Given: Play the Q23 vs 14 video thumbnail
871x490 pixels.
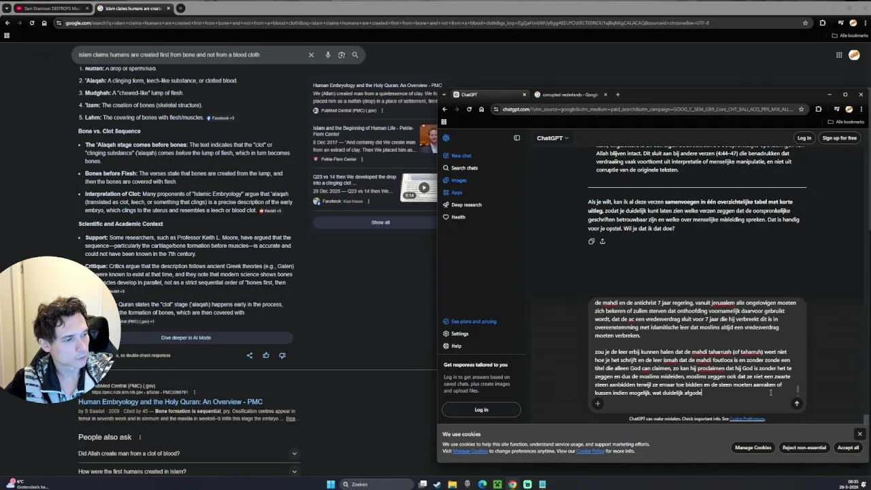Looking at the screenshot, I should 423,187.
